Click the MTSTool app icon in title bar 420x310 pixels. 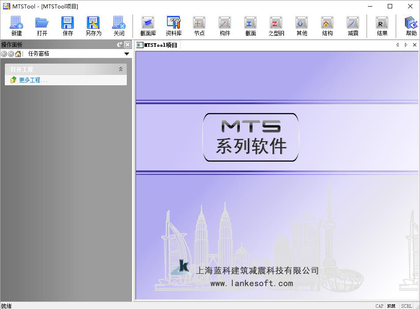tap(7, 6)
